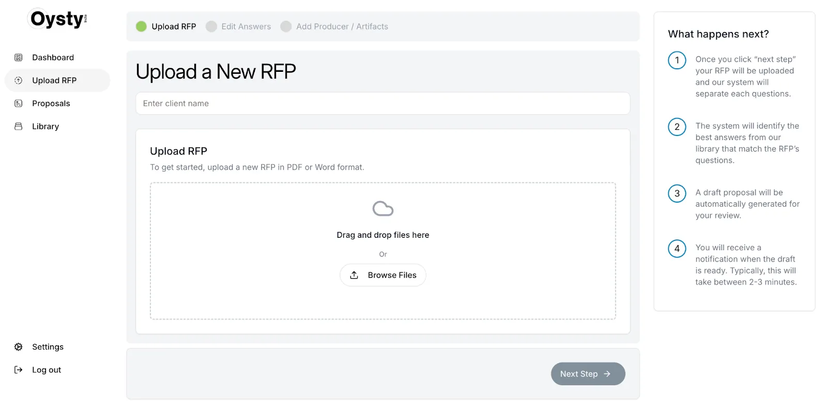Click the Upload RFP sidebar icon
The image size is (827, 411).
[x=19, y=80]
